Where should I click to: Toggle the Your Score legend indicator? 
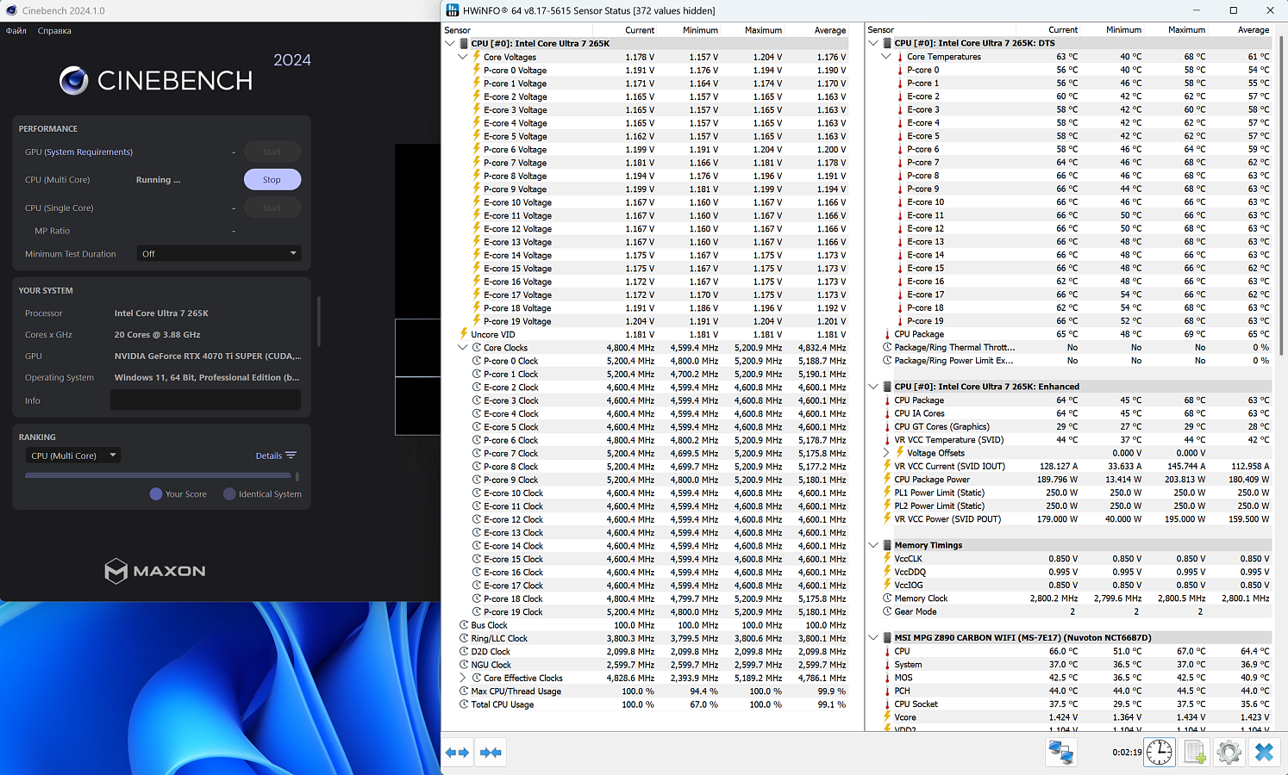point(156,494)
